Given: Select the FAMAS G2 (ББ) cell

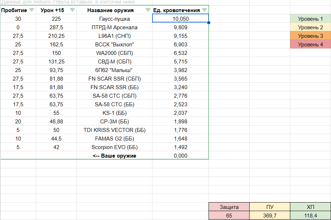Looking at the screenshot, I should (114, 138).
